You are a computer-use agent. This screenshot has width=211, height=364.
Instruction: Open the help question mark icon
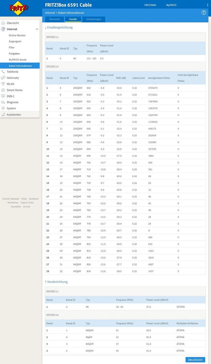tap(204, 12)
